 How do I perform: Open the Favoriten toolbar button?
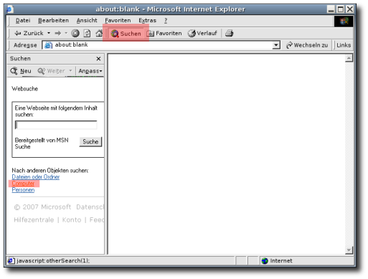[x=164, y=33]
